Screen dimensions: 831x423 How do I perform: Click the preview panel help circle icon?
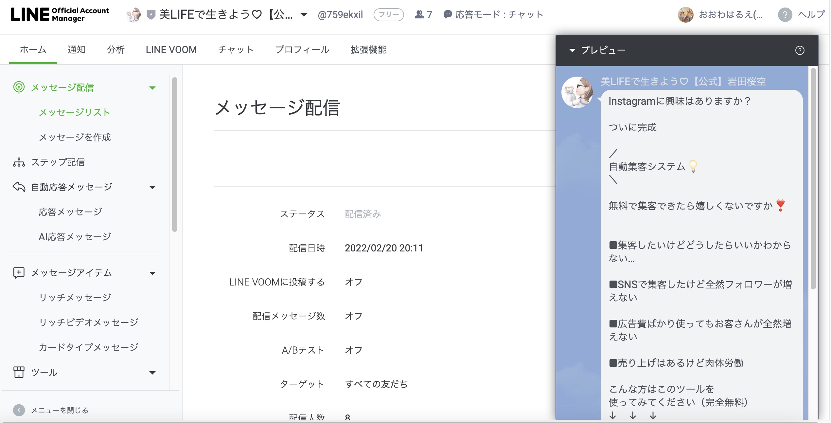pyautogui.click(x=800, y=50)
